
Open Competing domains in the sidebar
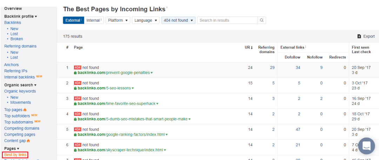22,128
